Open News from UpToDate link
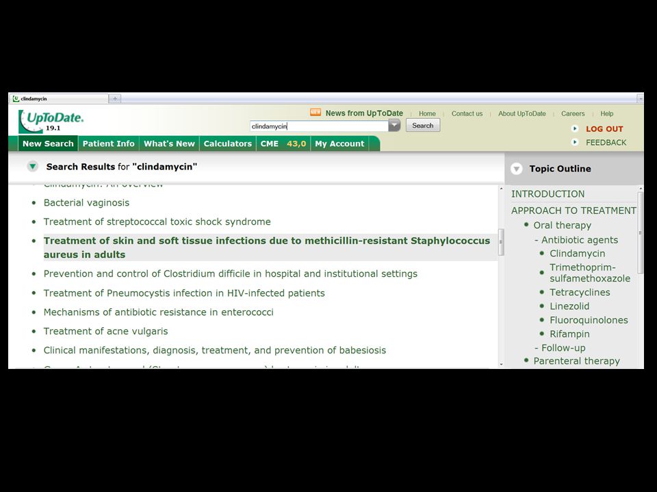The height and width of the screenshot is (492, 657). click(364, 113)
